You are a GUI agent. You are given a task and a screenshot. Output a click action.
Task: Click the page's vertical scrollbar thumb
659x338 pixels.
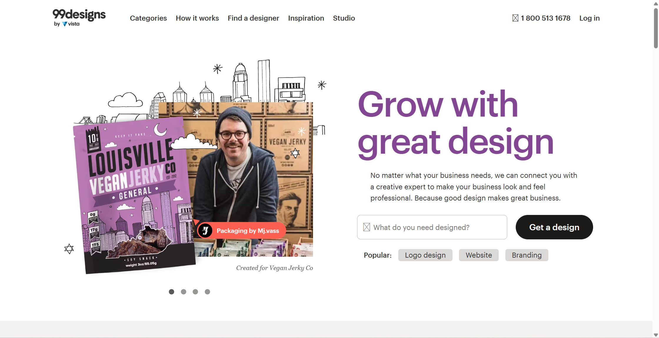coord(656,28)
